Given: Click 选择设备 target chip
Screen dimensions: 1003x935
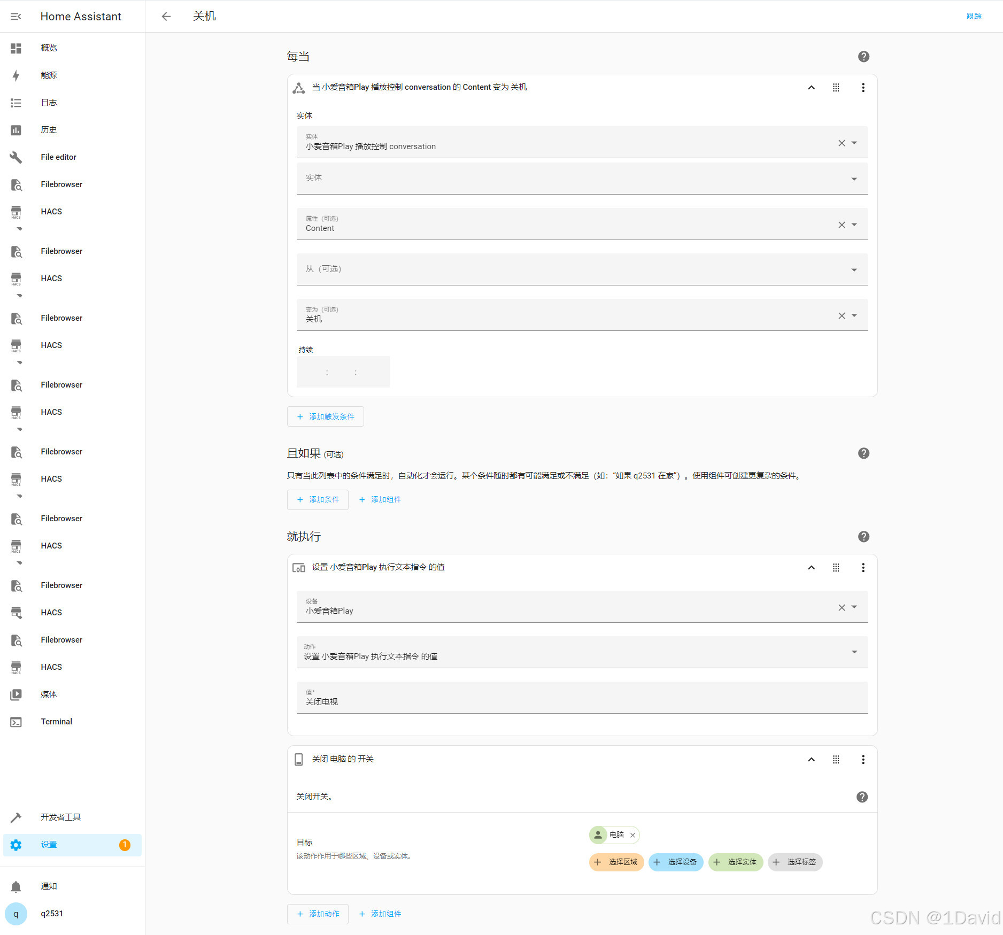Looking at the screenshot, I should [676, 862].
